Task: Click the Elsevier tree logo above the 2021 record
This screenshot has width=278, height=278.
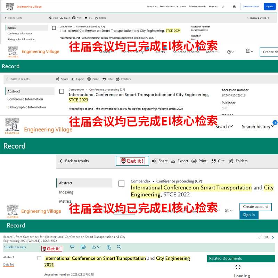Action: tap(13, 211)
